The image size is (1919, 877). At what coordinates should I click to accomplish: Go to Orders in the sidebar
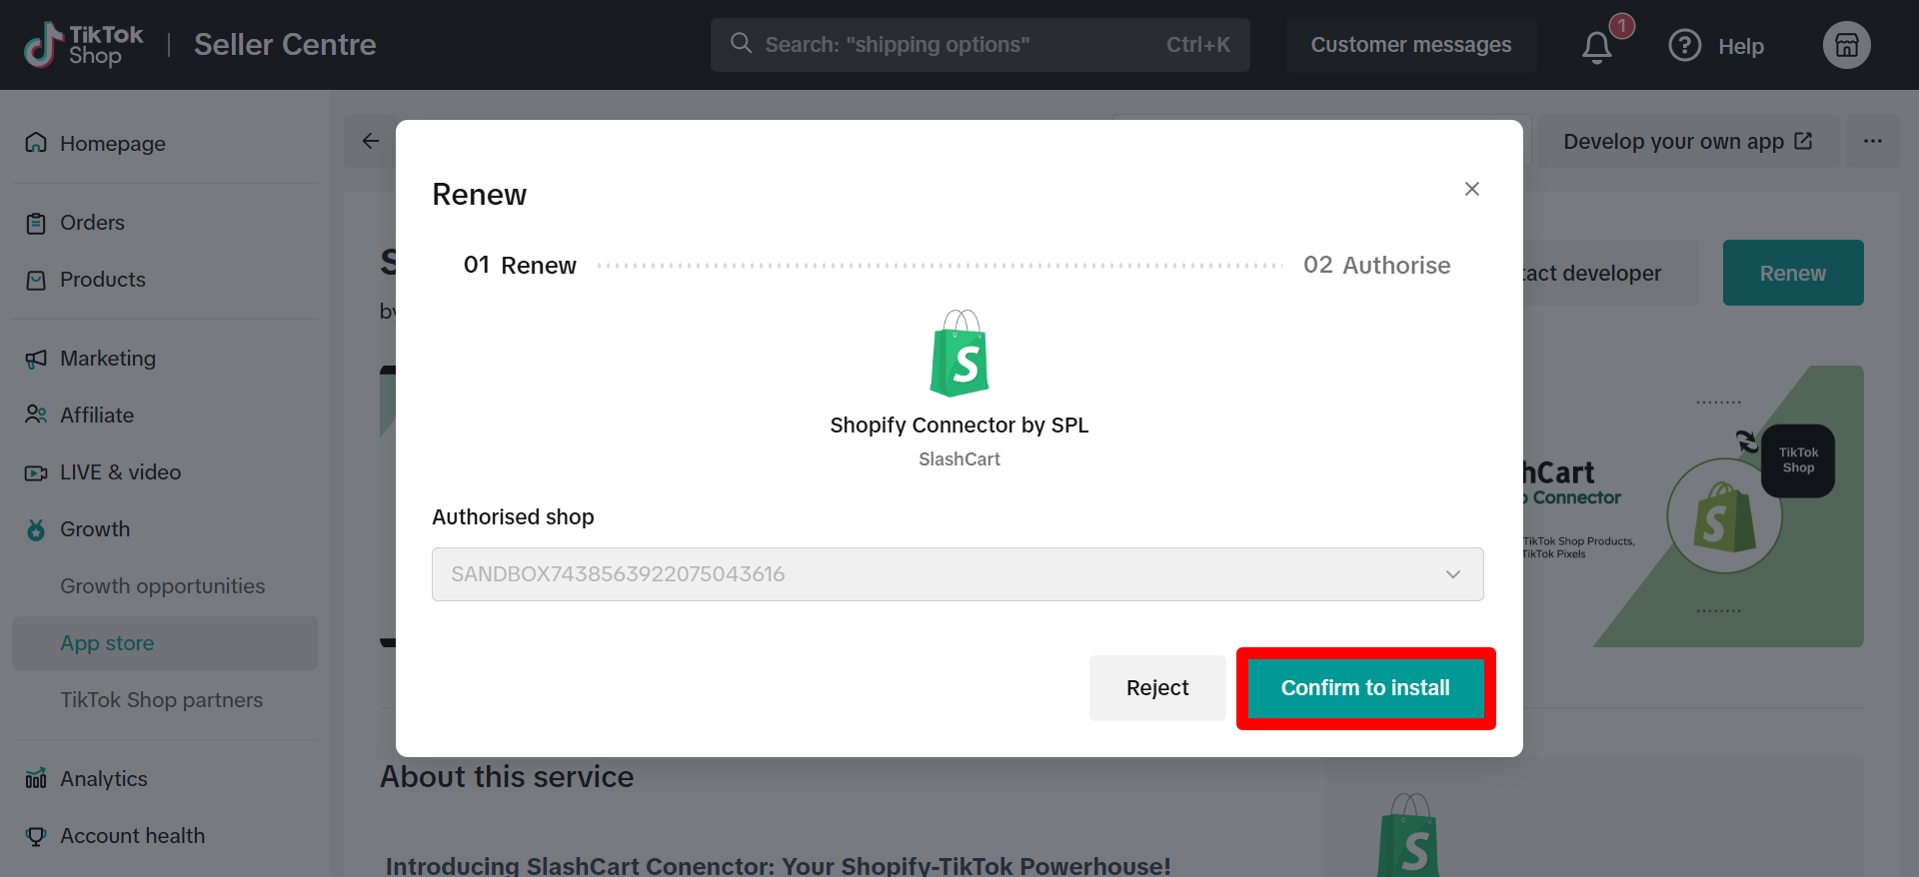point(92,223)
